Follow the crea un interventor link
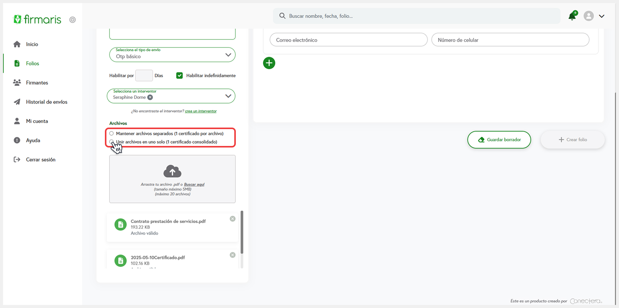This screenshot has width=619, height=308. click(201, 111)
